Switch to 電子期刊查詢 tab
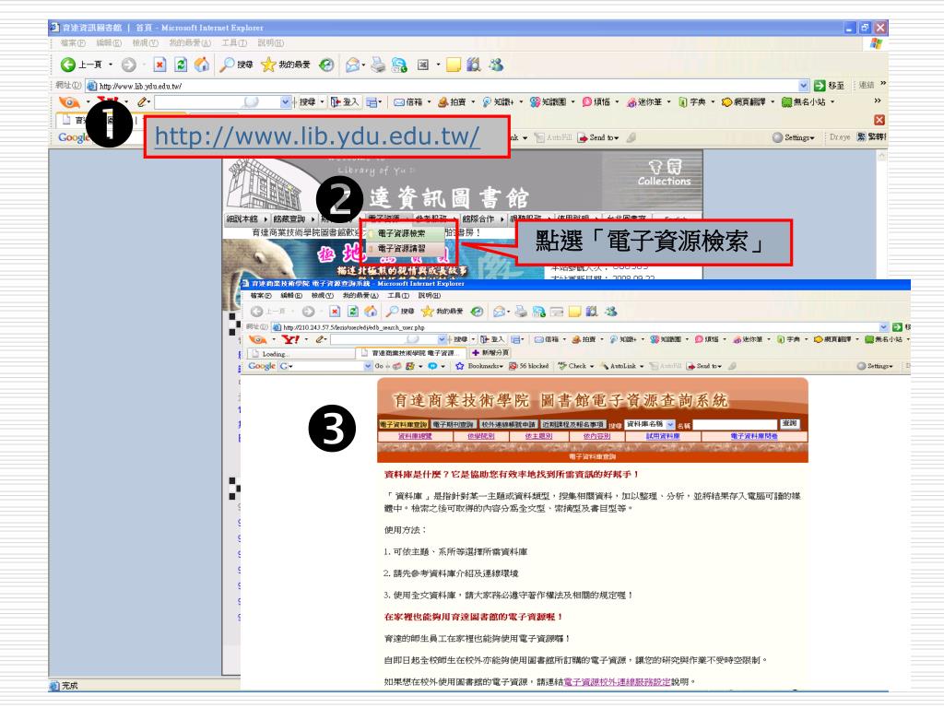 454,424
